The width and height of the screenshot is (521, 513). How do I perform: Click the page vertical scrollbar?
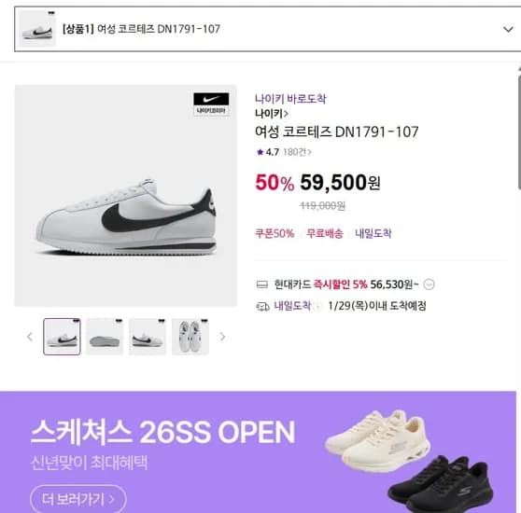click(x=519, y=132)
